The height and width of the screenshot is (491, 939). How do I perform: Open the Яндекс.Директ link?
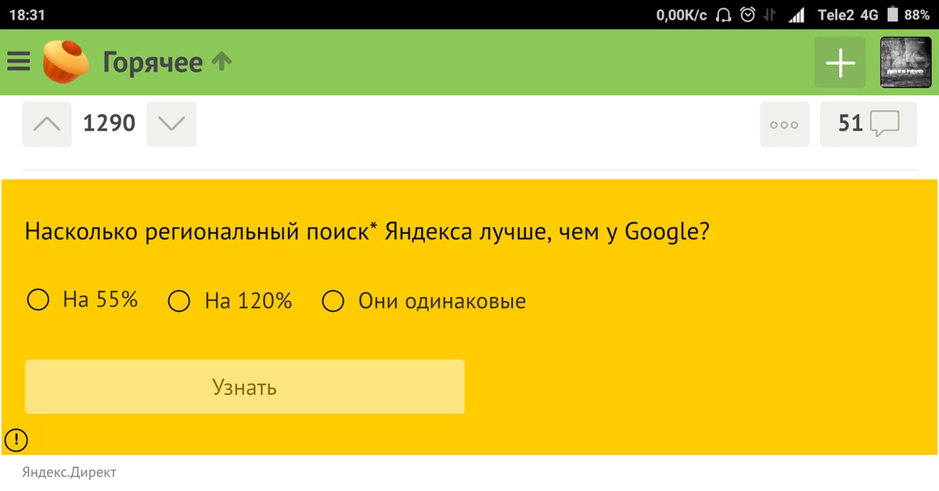69,472
